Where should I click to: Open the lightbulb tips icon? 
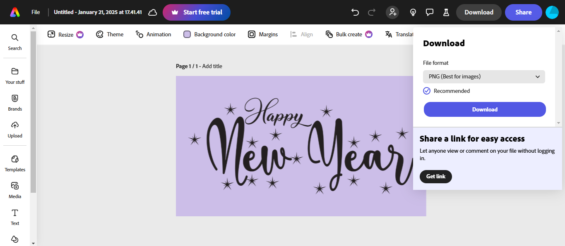click(x=413, y=12)
